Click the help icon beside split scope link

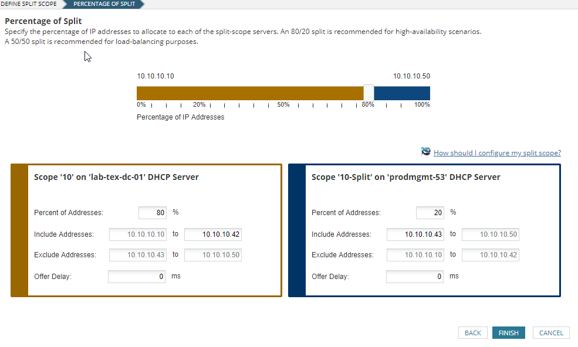click(426, 152)
